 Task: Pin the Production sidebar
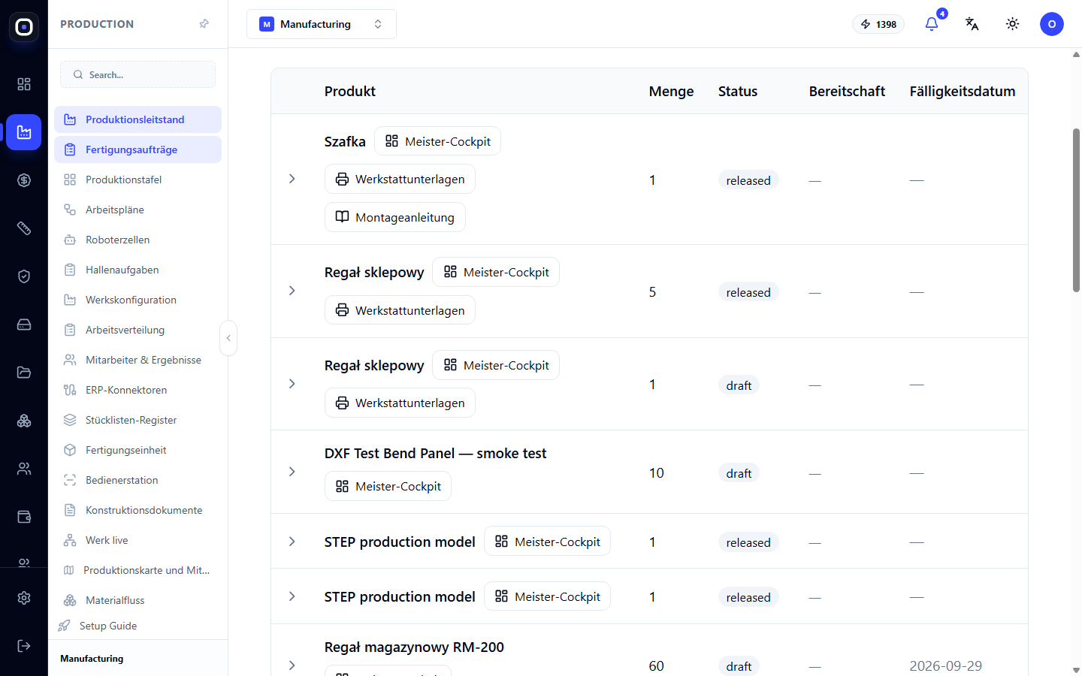tap(204, 24)
